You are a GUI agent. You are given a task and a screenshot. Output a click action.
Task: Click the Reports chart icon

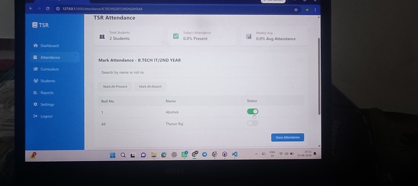click(x=35, y=92)
